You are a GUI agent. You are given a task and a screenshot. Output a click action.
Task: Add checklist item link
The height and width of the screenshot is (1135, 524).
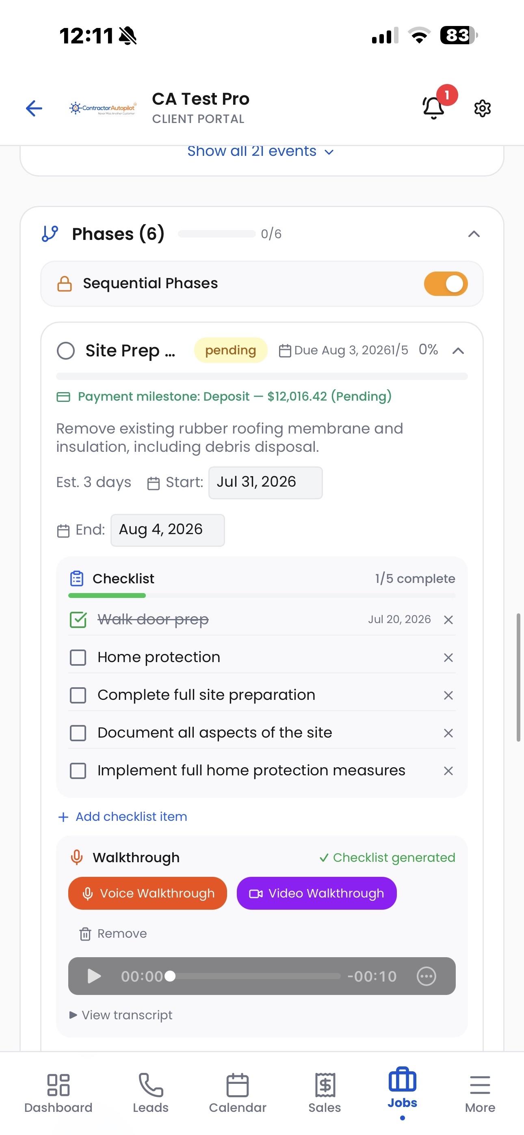(x=122, y=816)
